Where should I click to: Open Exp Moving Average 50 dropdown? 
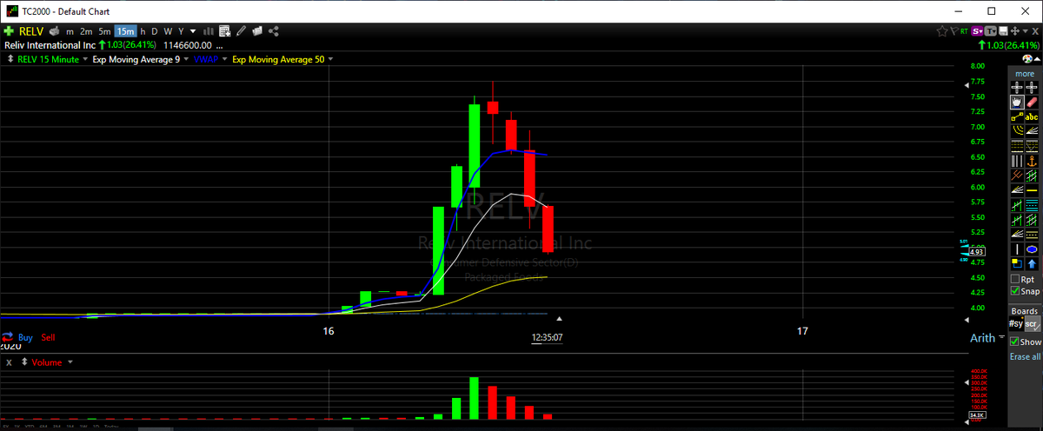coord(329,59)
